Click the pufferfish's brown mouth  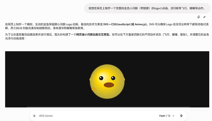point(109,85)
